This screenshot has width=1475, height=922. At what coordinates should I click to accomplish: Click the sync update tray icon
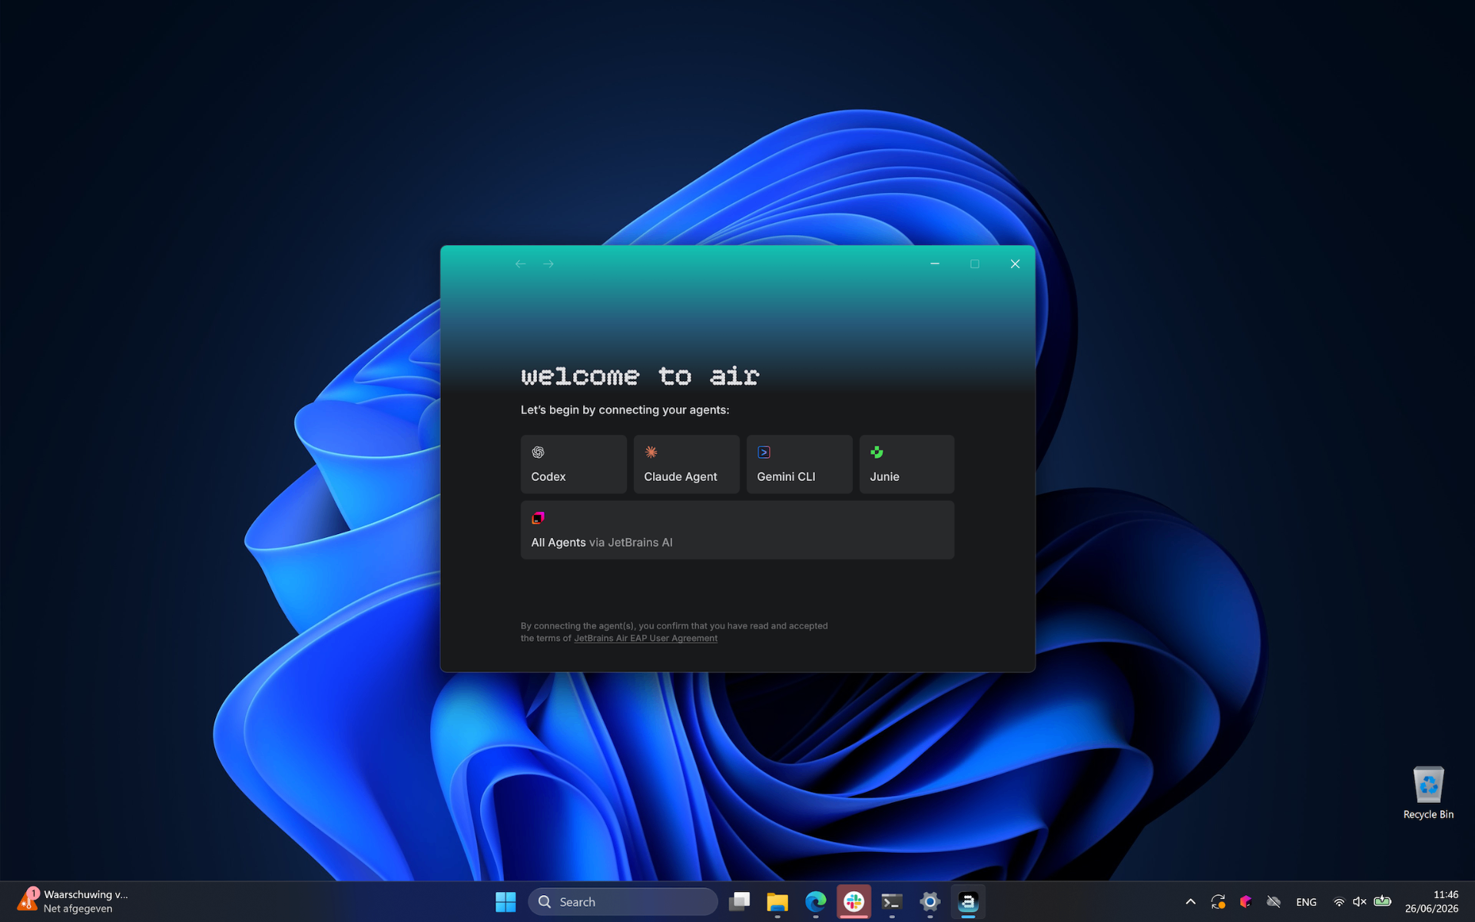[x=1218, y=902]
